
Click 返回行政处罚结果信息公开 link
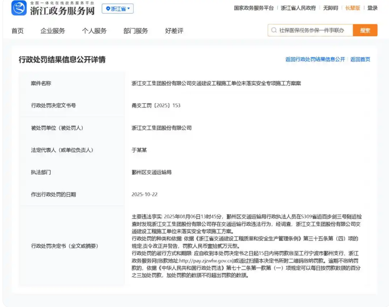pyautogui.click(x=315, y=59)
